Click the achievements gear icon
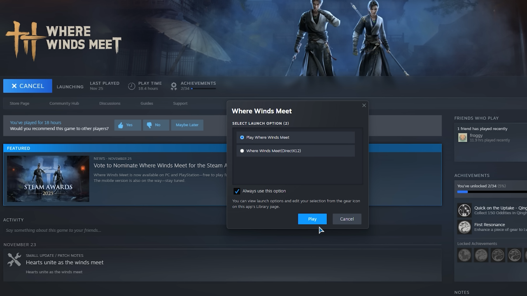This screenshot has width=527, height=296. pos(174,86)
